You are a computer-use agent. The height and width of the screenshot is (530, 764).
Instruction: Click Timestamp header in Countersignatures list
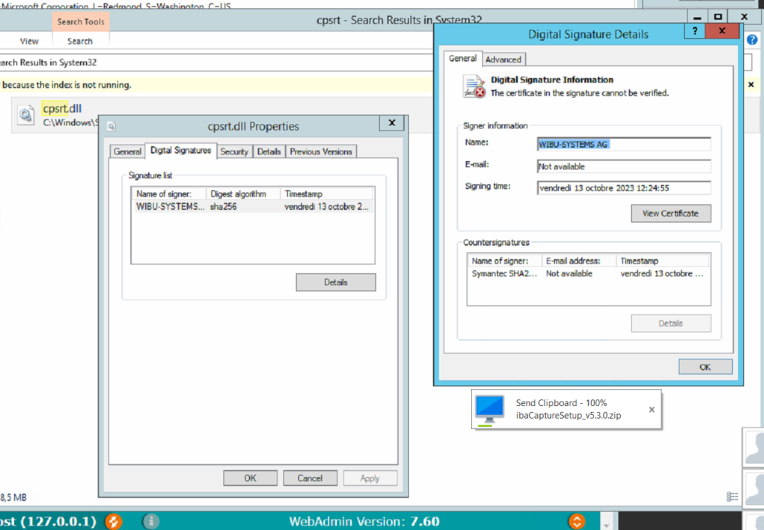663,261
